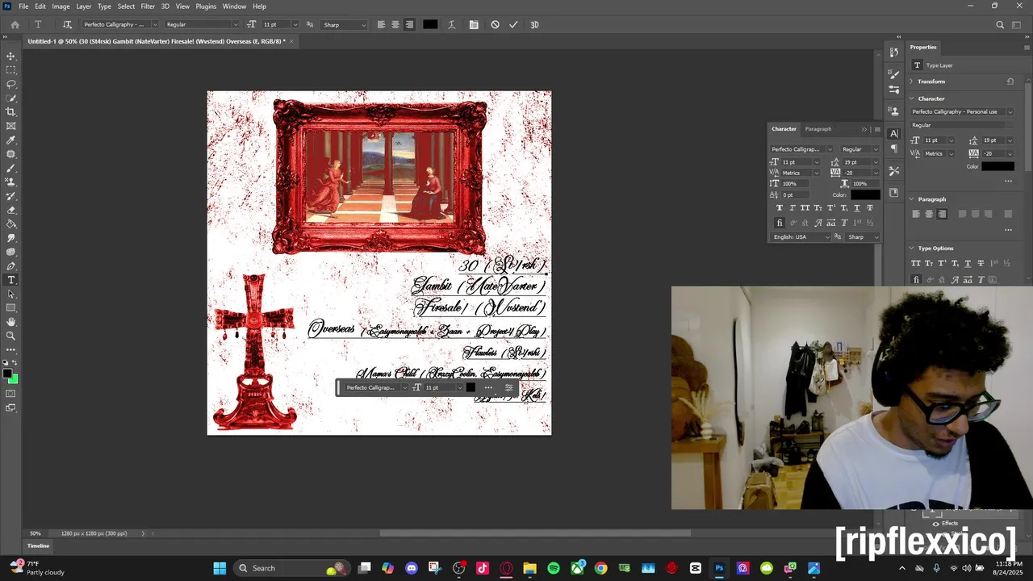Open the Plugins menu
The width and height of the screenshot is (1033, 581).
click(206, 6)
